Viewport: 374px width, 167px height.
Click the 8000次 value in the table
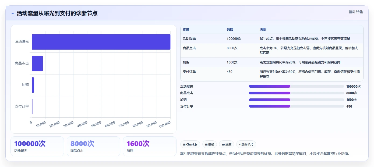[232, 48]
